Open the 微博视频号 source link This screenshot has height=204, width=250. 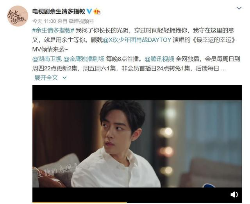[81, 21]
